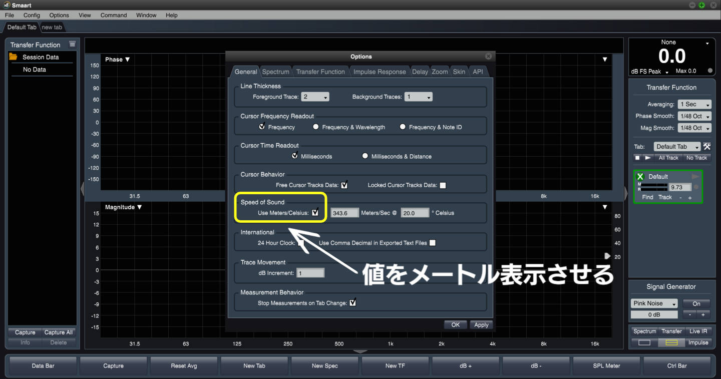Click the Reset Avg button

click(x=184, y=366)
